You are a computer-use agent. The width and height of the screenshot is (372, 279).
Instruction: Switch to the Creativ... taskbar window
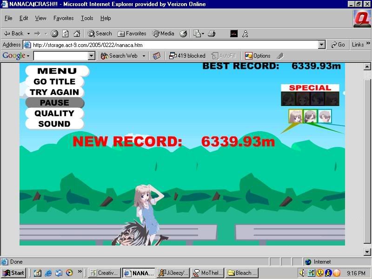(104, 273)
